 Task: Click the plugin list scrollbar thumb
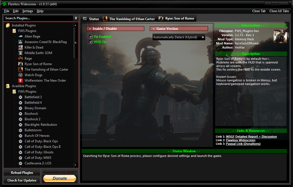click(x=76, y=43)
